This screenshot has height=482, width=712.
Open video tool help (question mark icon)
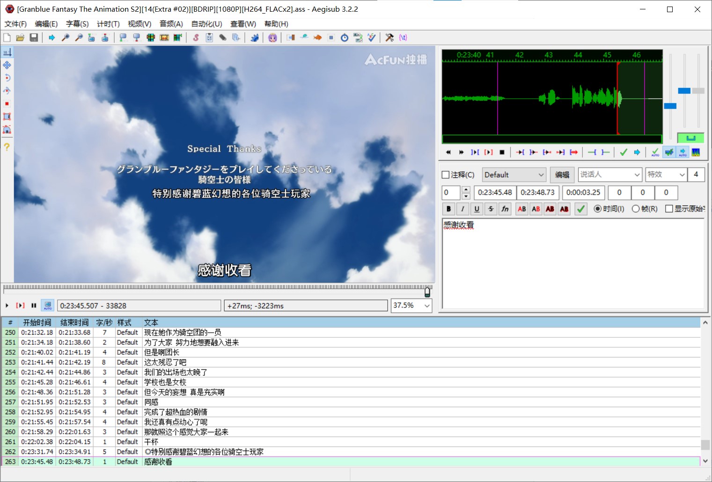point(7,146)
